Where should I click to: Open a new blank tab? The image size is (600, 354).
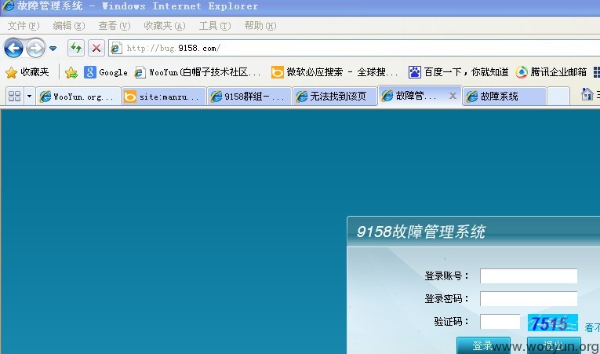click(558, 97)
